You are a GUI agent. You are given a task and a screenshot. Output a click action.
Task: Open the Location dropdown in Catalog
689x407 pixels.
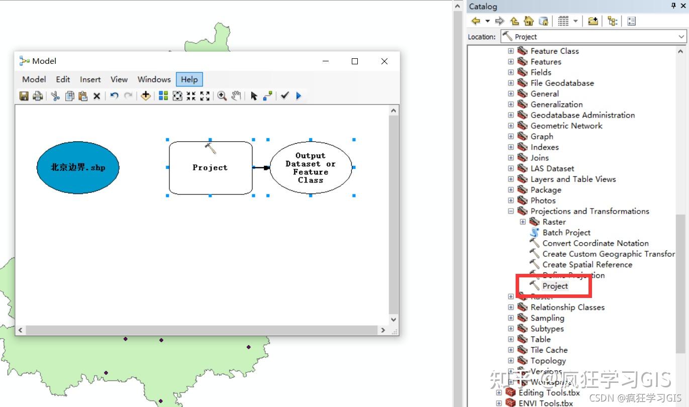(681, 36)
